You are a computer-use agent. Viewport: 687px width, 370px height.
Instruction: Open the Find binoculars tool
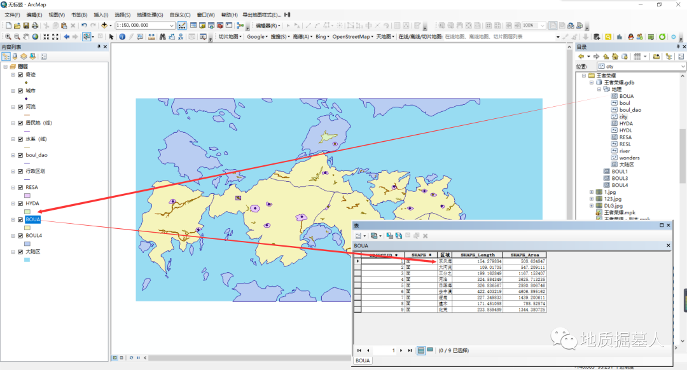(x=163, y=37)
